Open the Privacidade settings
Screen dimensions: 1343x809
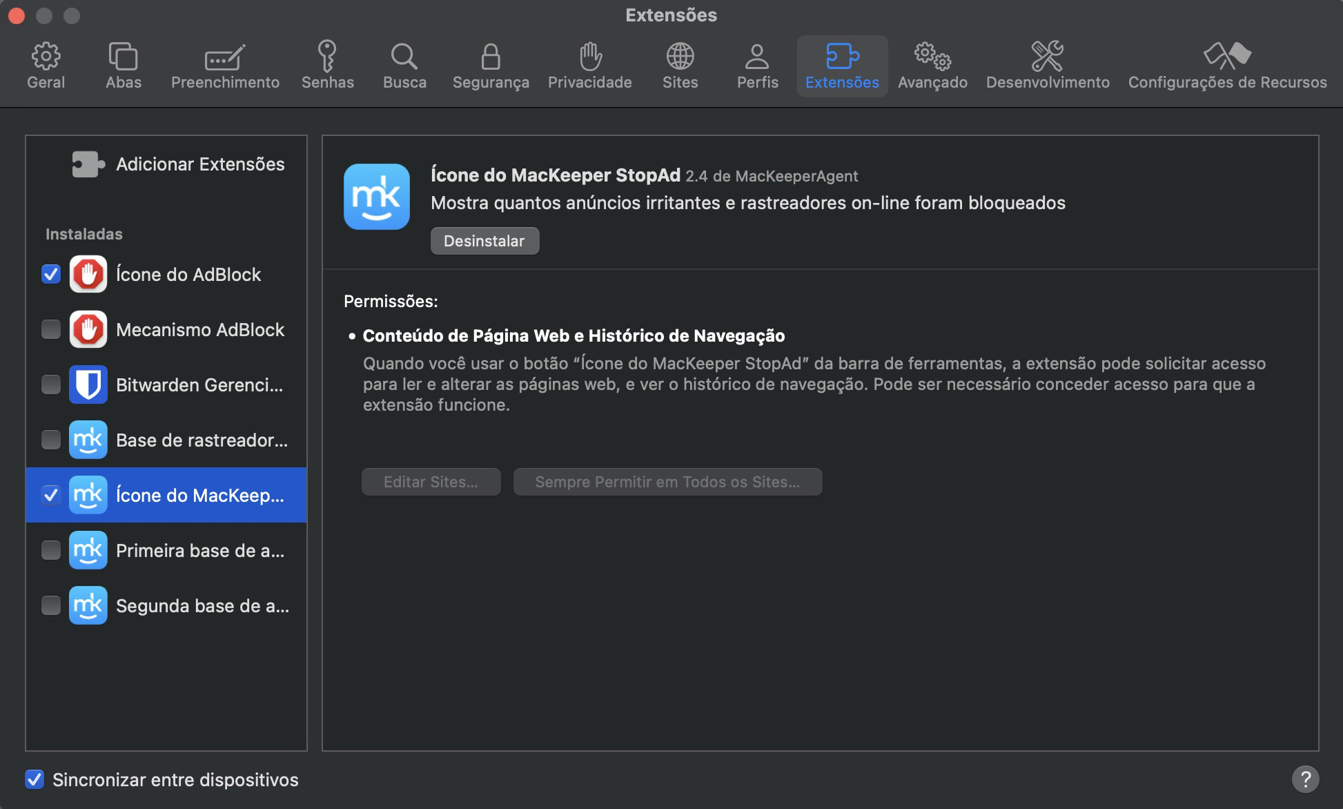[589, 64]
